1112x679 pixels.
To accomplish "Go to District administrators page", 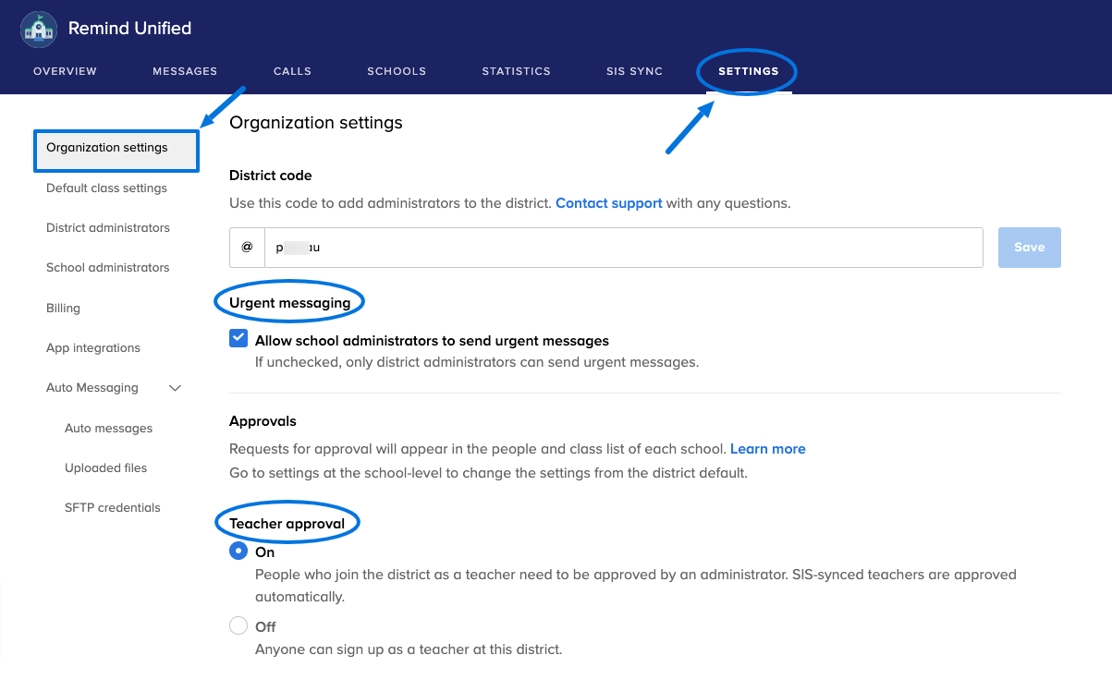I will pyautogui.click(x=108, y=228).
